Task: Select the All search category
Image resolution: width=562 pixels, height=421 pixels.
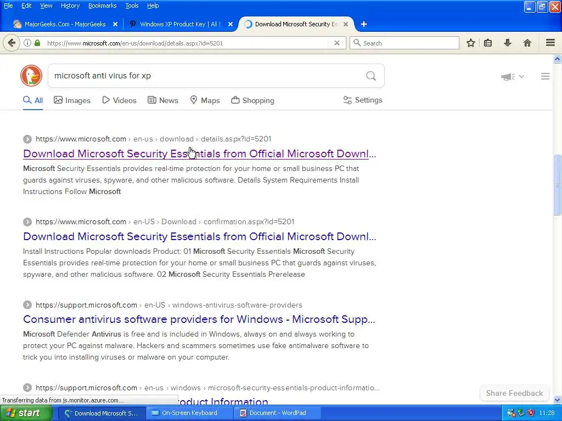Action: click(x=33, y=101)
